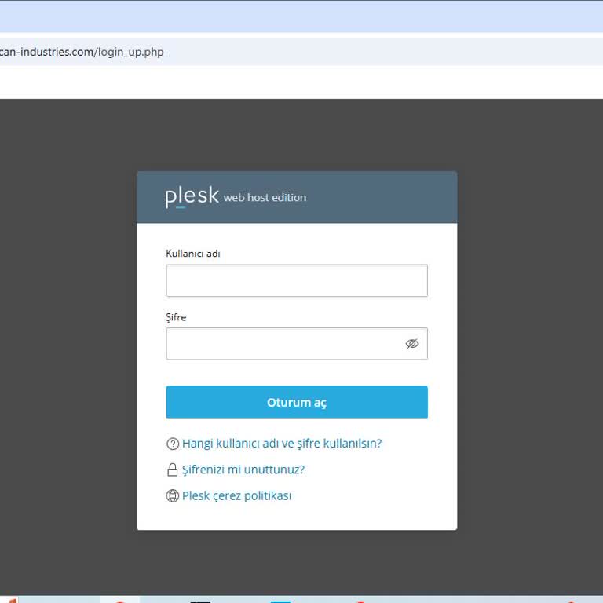Open the 'Plesk çerez politikası' link

(x=236, y=496)
